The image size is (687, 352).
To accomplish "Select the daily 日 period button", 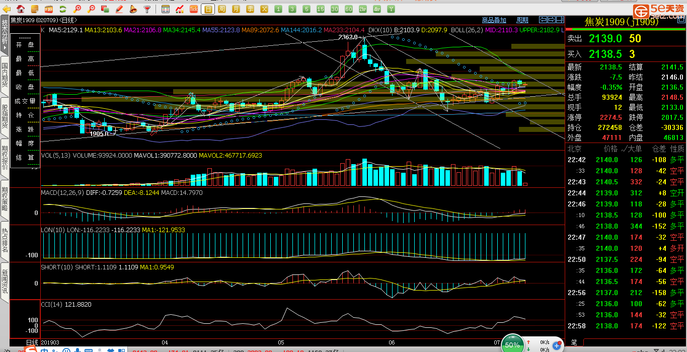I will [208, 9].
